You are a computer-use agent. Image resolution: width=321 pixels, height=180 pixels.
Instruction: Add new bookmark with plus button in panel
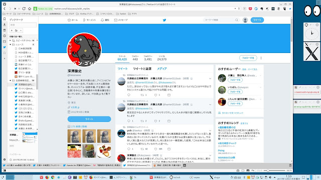[x=12, y=30]
